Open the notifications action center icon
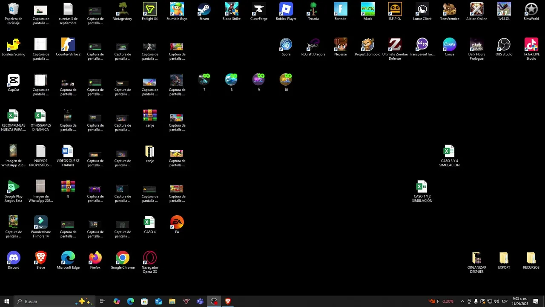Image resolution: width=545 pixels, height=307 pixels. 536,301
